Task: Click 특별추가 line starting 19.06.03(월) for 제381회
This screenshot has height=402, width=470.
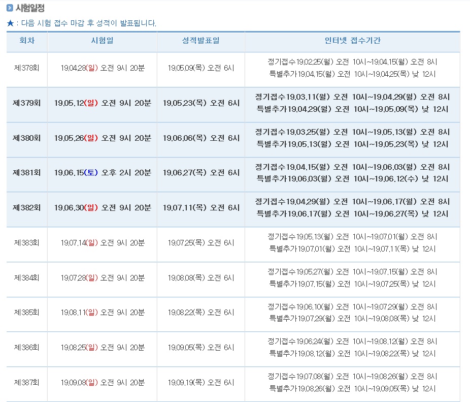Action: pyautogui.click(x=352, y=178)
